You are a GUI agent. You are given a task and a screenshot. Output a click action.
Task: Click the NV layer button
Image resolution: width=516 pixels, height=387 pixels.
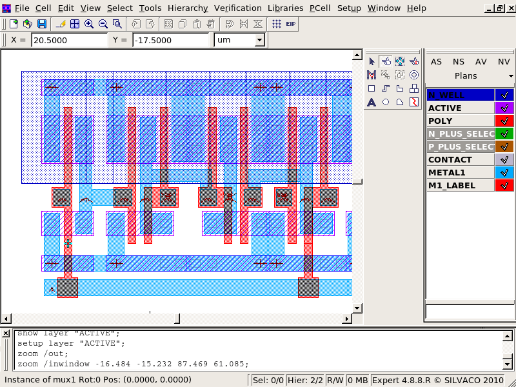[x=504, y=62]
